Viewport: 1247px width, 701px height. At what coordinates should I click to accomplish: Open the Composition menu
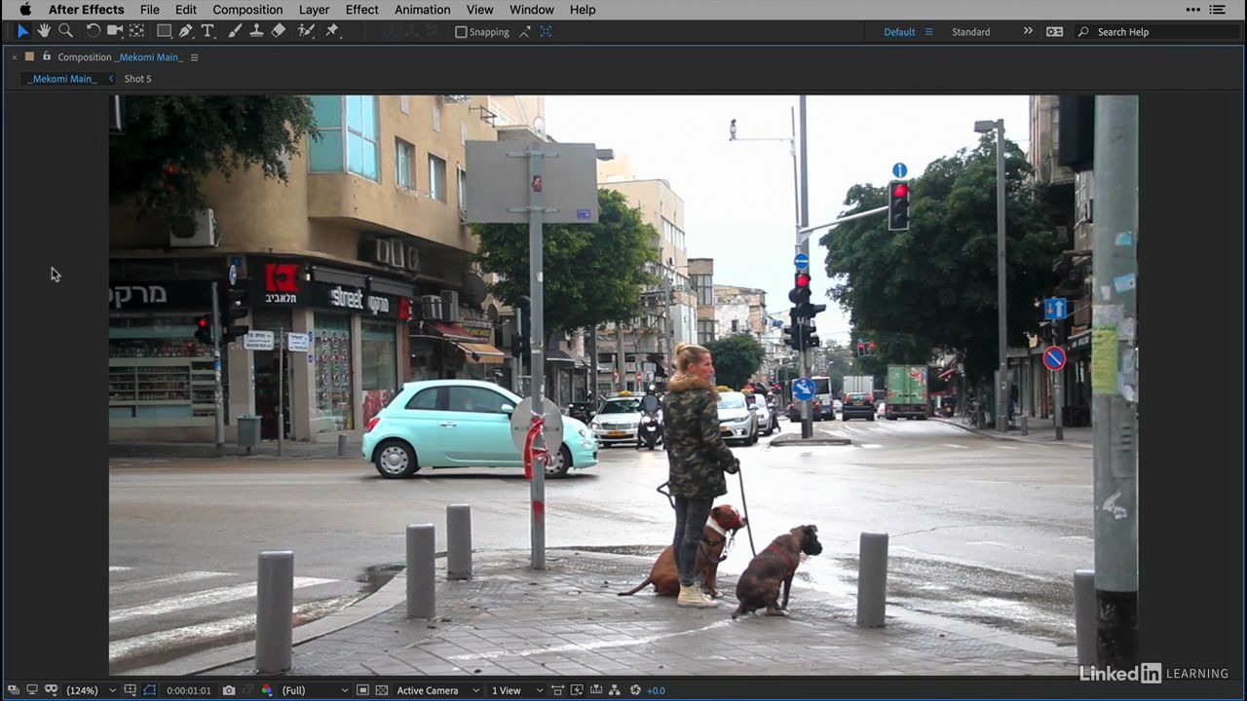coord(247,10)
